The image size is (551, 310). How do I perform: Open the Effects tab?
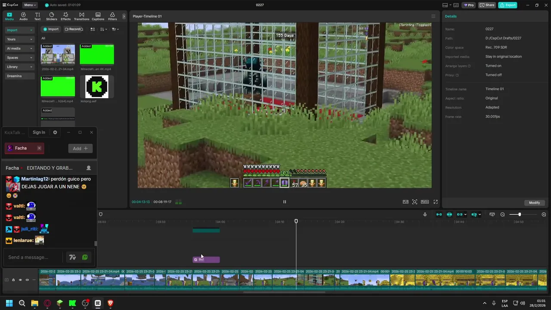coord(65,16)
